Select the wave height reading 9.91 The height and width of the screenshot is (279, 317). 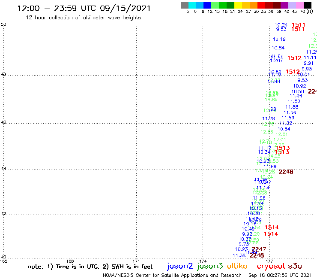[x=308, y=63]
